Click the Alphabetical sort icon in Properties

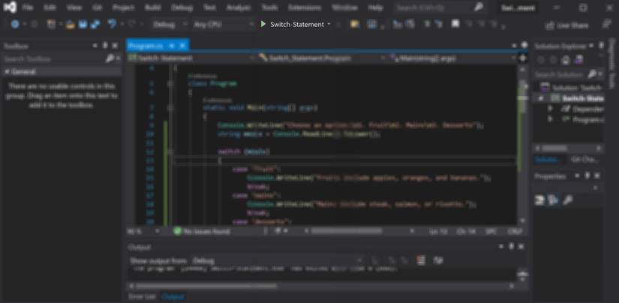(553, 200)
